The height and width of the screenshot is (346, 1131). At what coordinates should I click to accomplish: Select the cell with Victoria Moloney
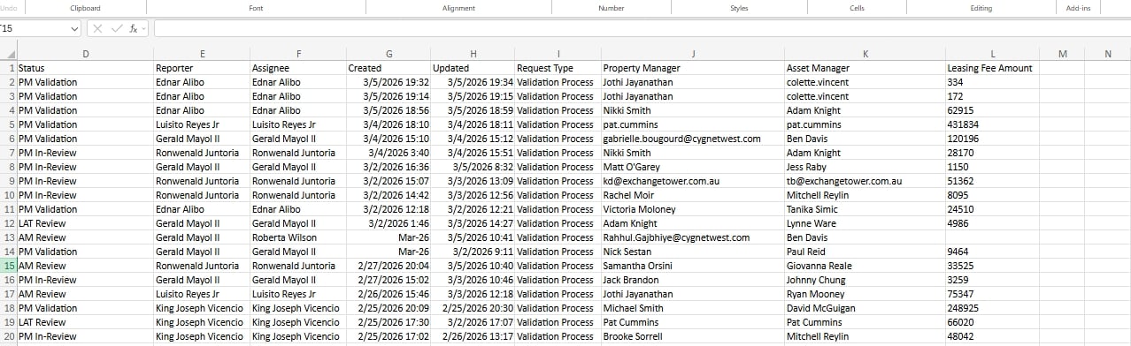coord(692,209)
